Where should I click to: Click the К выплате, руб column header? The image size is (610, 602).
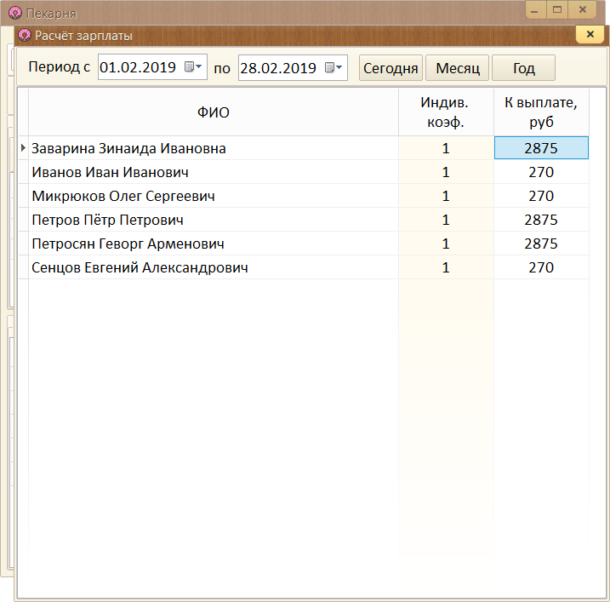click(541, 112)
